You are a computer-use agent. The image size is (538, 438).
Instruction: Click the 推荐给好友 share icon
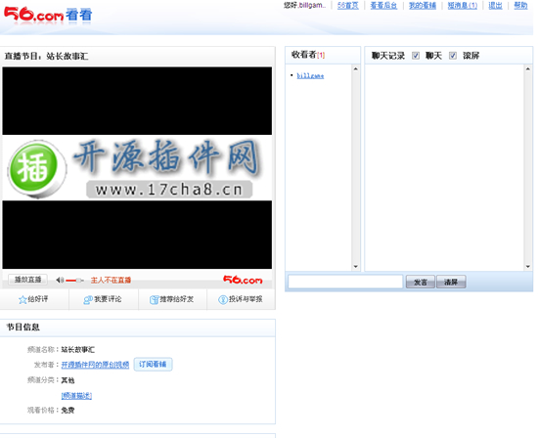click(x=154, y=300)
